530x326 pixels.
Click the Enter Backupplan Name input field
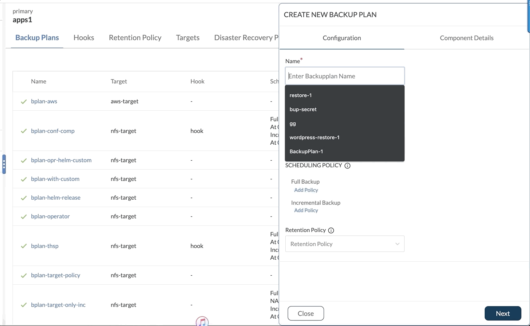coord(345,76)
